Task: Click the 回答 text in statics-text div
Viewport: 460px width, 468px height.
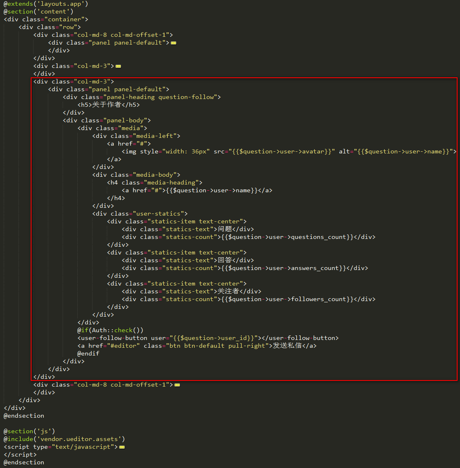Action: (225, 260)
